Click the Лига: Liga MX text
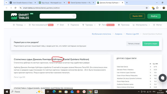The width and height of the screenshot is (167, 94). click(x=20, y=77)
